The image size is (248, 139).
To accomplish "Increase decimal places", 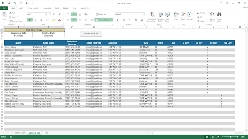I will 136,20.
